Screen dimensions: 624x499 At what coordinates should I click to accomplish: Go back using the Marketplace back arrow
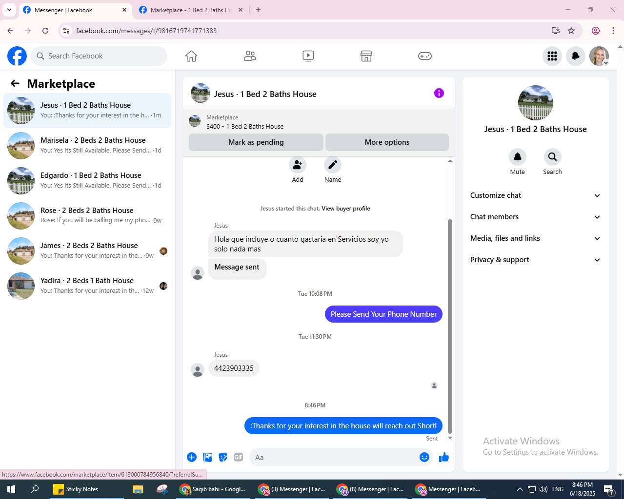[15, 83]
